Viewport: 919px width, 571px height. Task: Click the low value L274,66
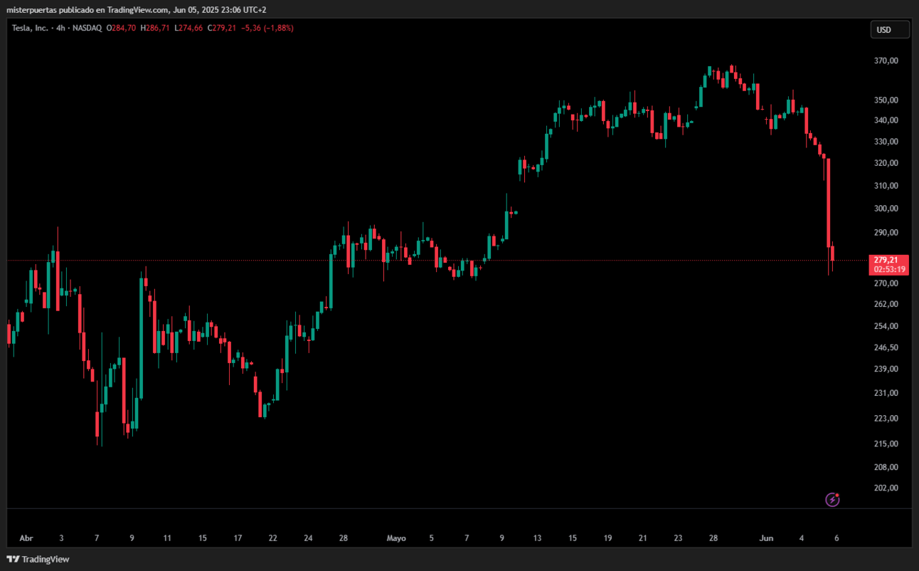[188, 28]
